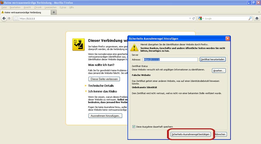Toggle 'Diese Ausnahme dauerhaft speichern' checkbox
This screenshot has width=261, height=144.
point(134,127)
